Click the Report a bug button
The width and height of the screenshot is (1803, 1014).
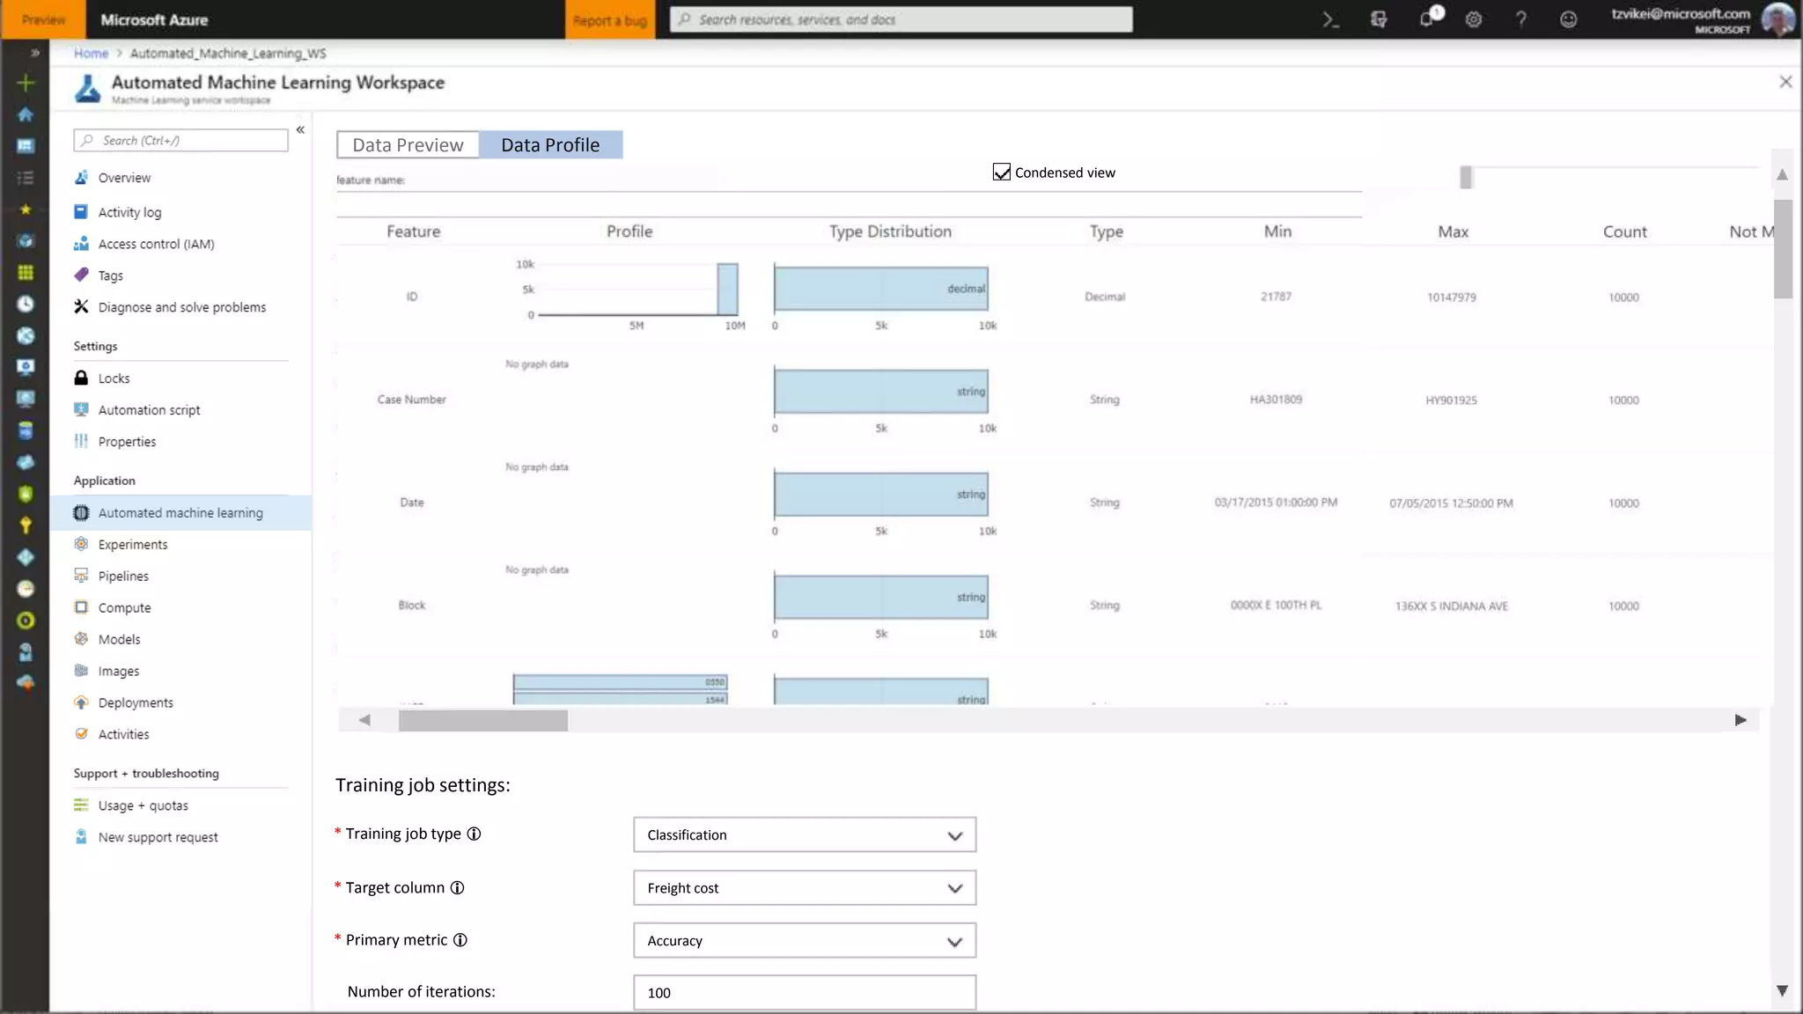pos(610,19)
